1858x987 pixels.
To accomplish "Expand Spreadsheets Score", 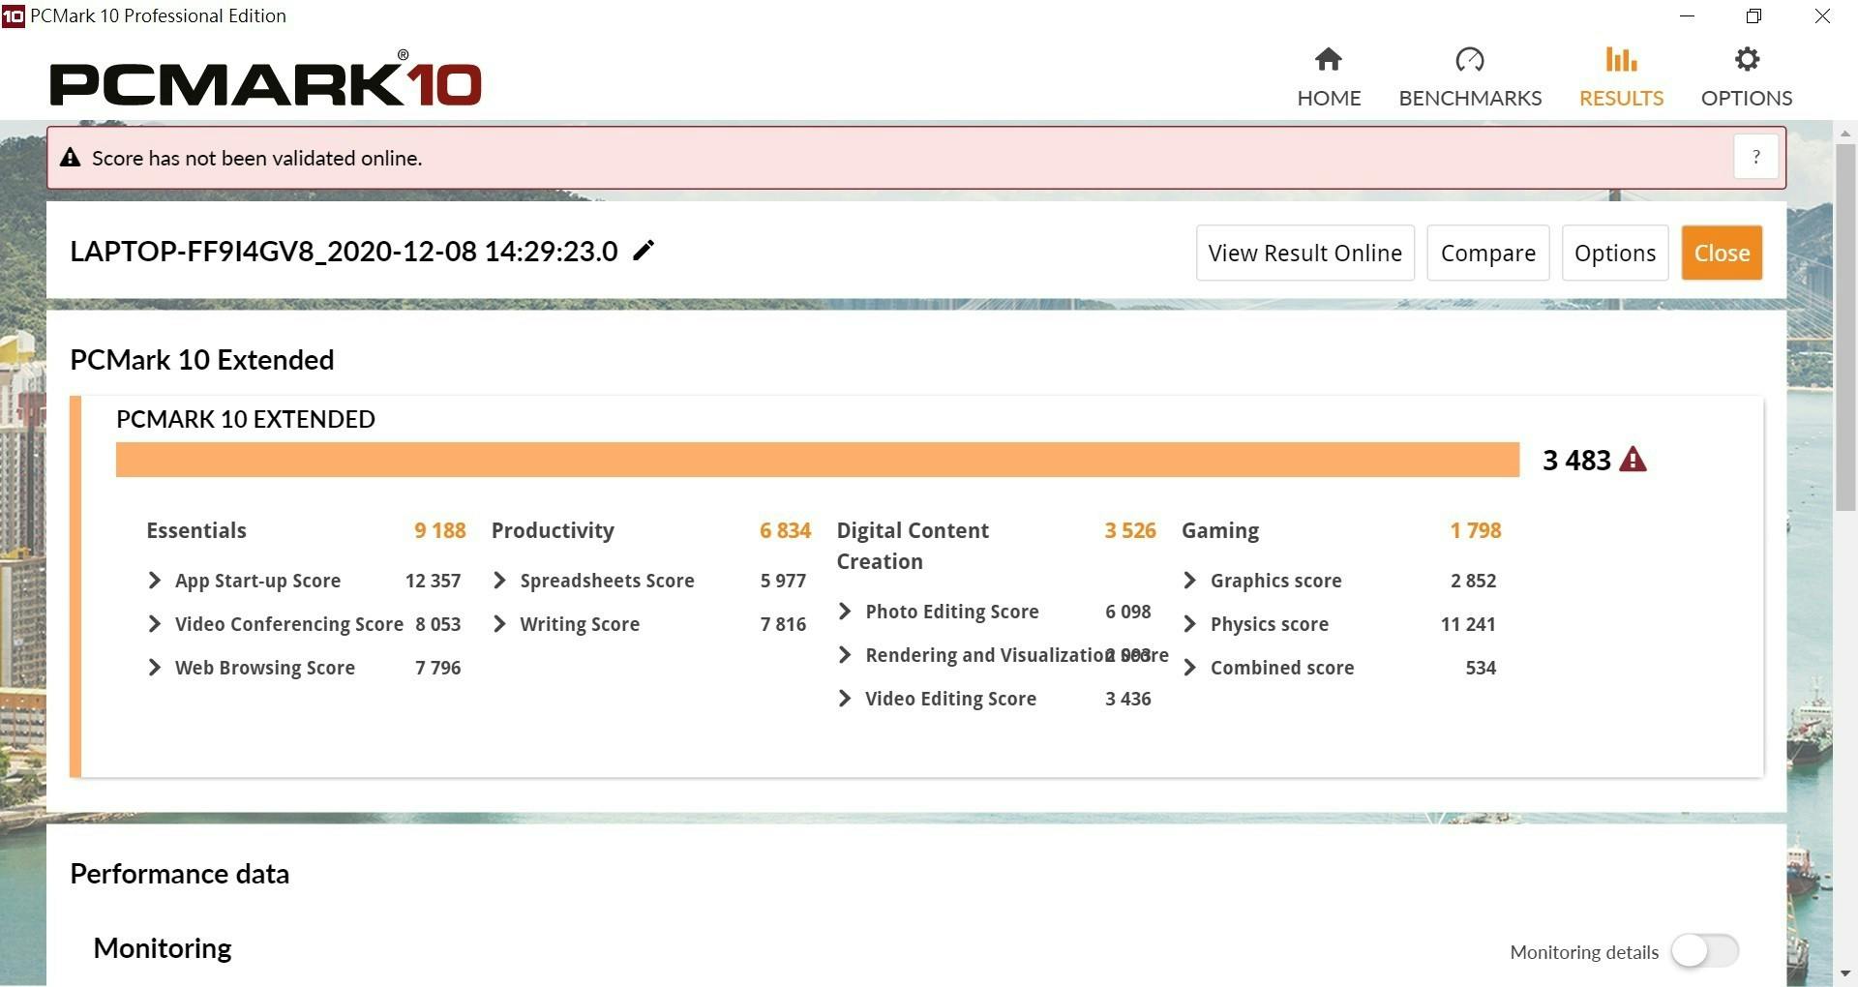I will click(499, 581).
